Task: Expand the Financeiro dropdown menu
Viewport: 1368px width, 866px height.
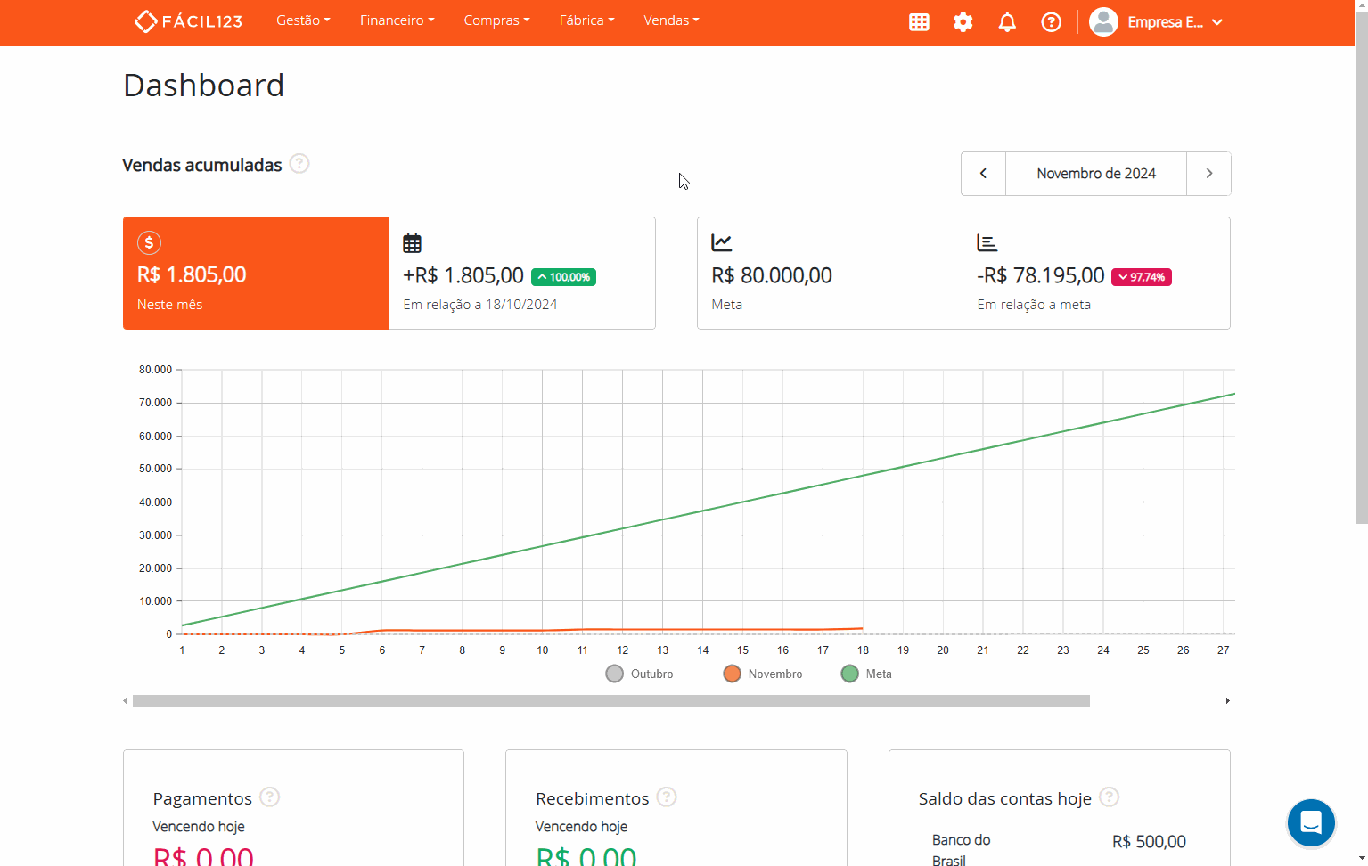Action: click(397, 20)
